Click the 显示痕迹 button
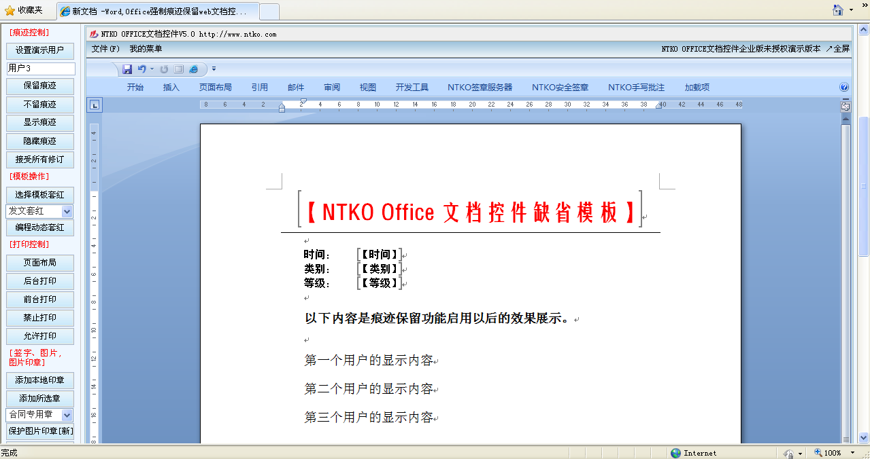870x459 pixels. point(40,122)
